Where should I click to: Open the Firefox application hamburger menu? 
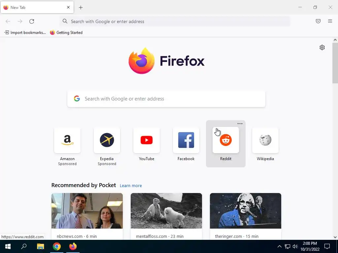[x=330, y=21]
